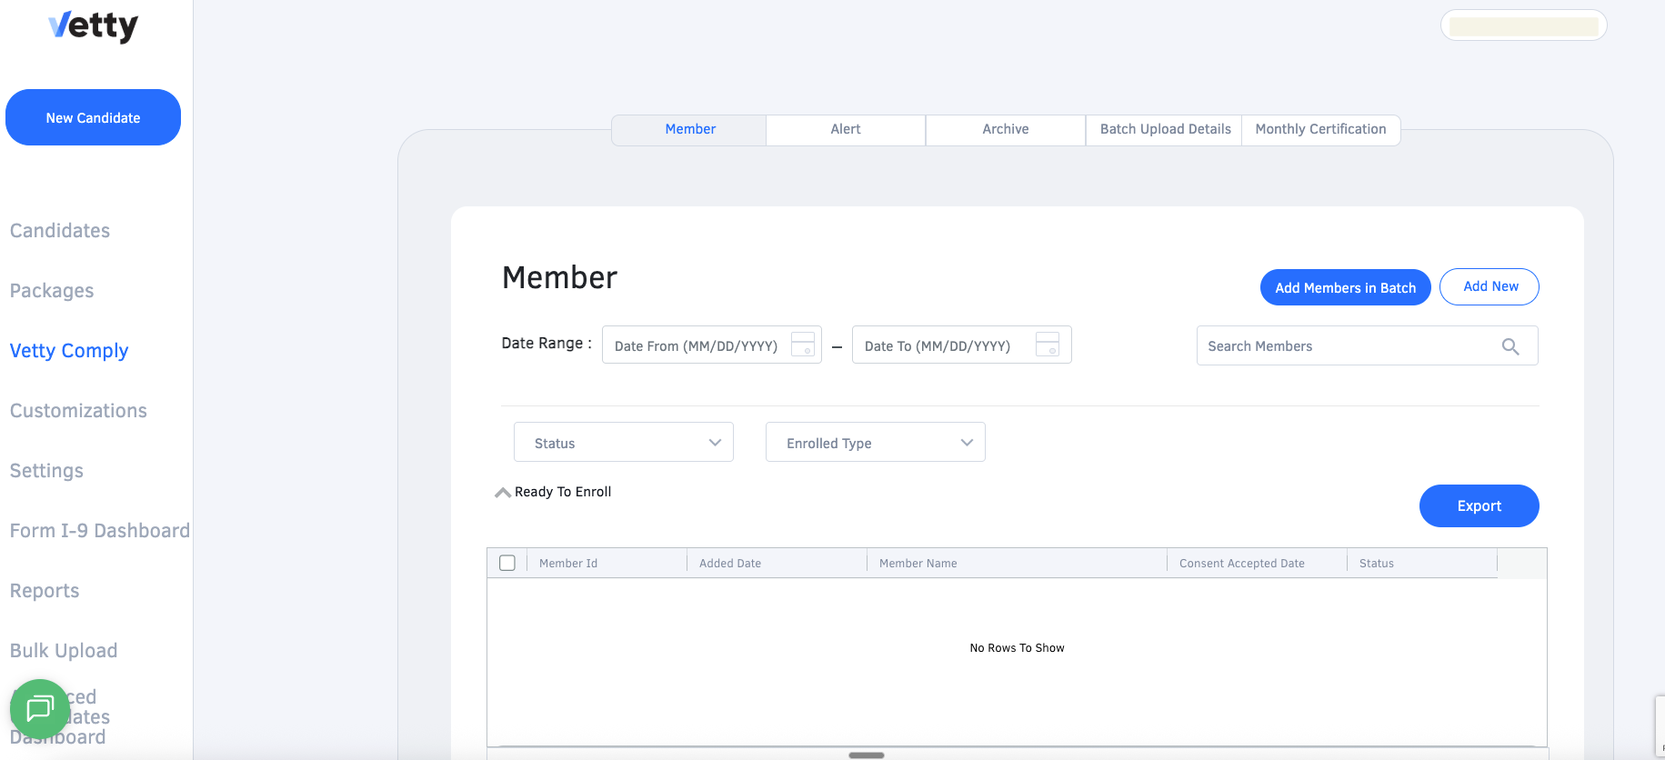The width and height of the screenshot is (1665, 760).
Task: Switch to the Archive tab
Action: [x=1006, y=129]
